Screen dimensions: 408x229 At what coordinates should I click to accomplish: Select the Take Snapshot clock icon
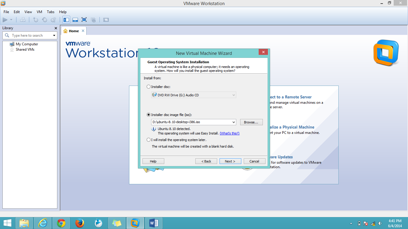[36, 20]
